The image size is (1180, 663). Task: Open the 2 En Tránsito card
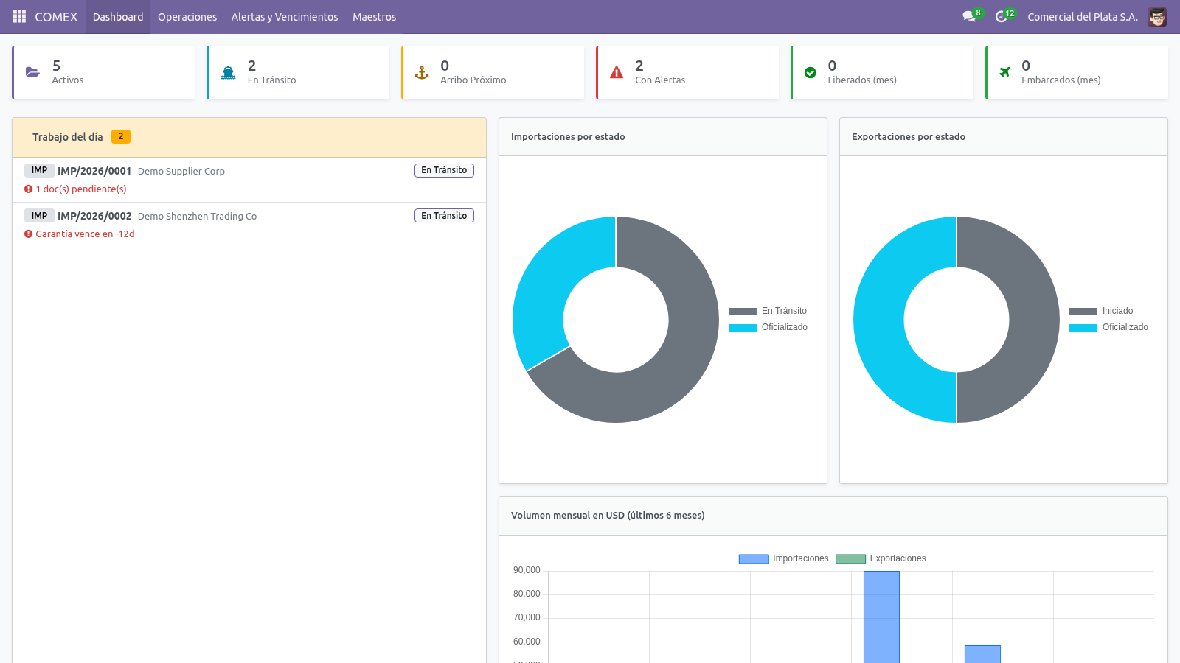coord(298,72)
